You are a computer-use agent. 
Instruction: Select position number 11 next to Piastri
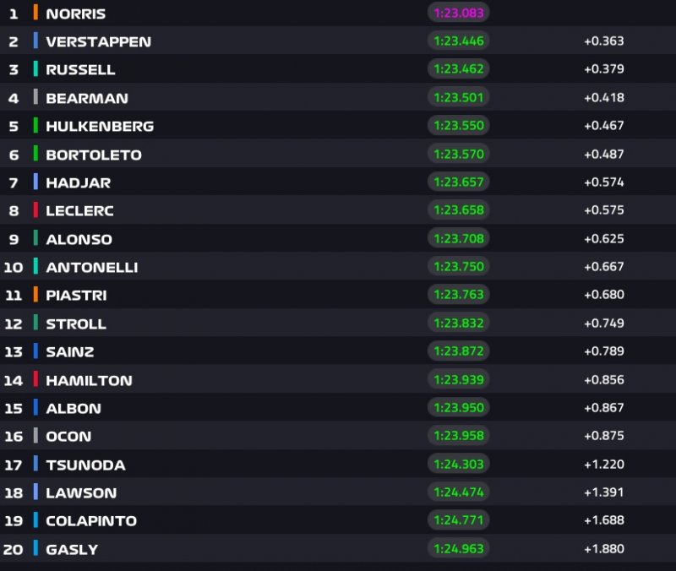tap(14, 296)
